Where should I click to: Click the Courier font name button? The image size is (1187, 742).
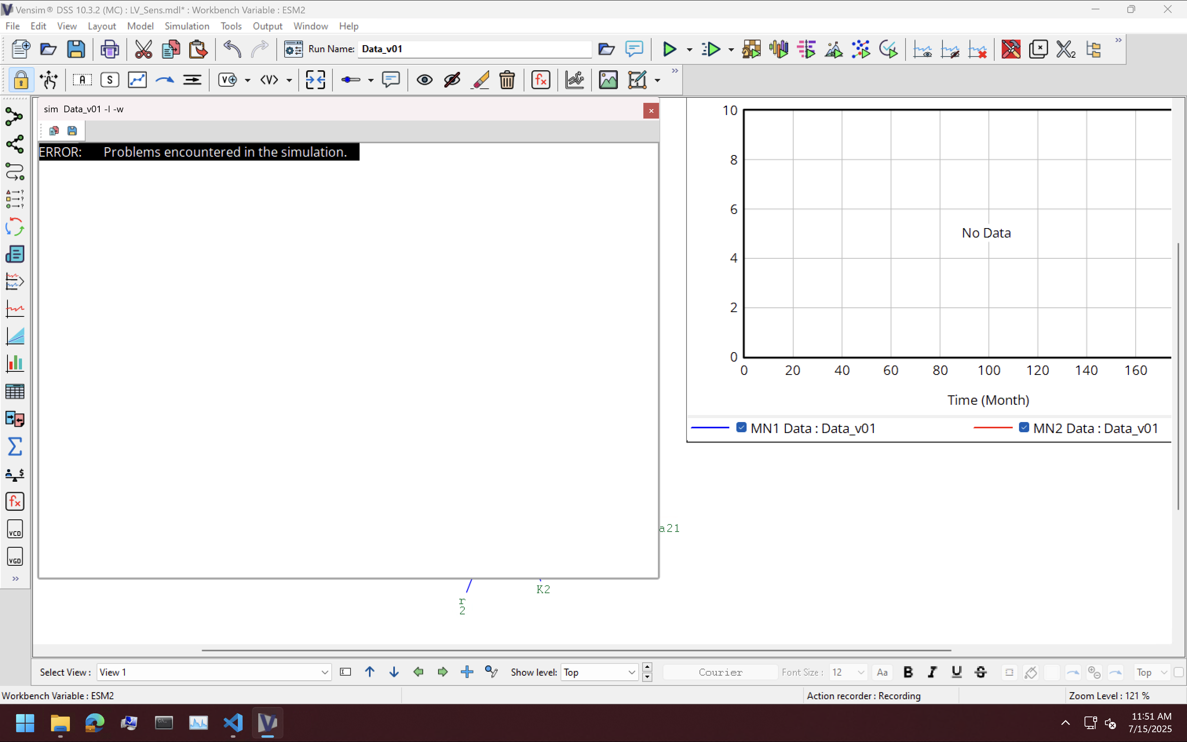(720, 672)
